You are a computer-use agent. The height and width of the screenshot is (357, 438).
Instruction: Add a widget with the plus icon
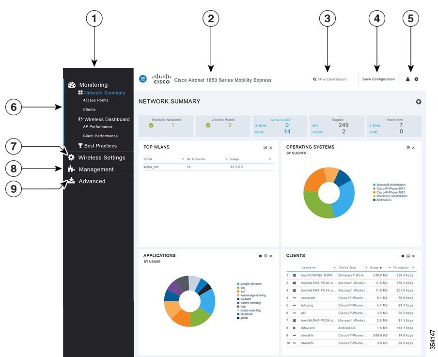(x=419, y=102)
